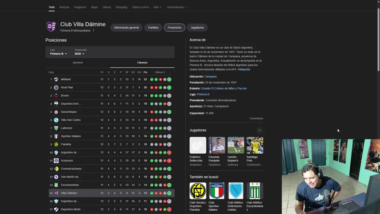Viewport: 380px width, 214px height.
Task: Click the San Martín team crest
Action: click(56, 177)
